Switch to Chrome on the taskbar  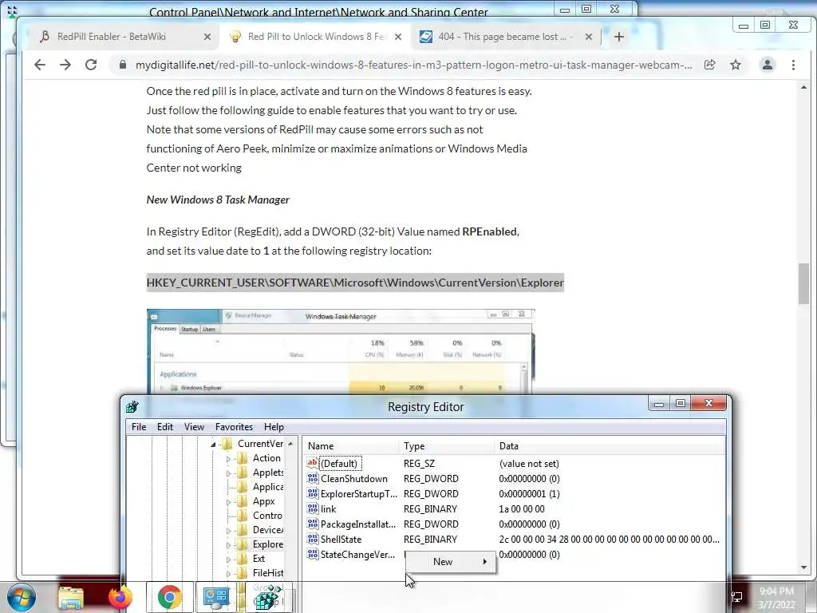pos(169,597)
